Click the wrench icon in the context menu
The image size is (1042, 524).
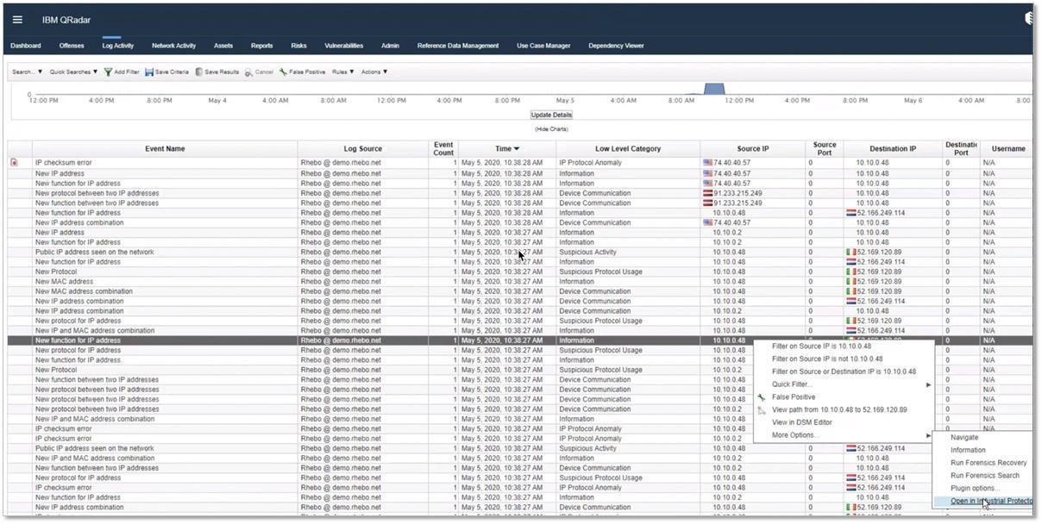pos(762,397)
